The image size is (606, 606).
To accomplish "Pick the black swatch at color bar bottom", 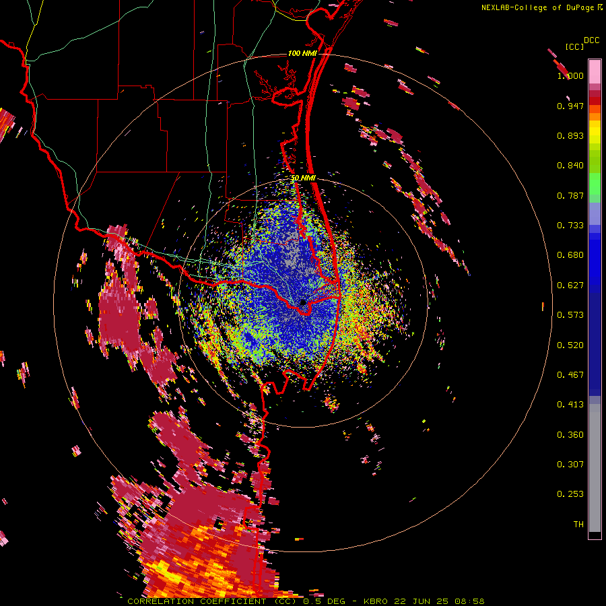I will point(595,535).
